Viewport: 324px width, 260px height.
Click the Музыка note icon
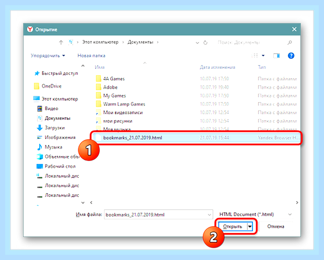[40, 147]
